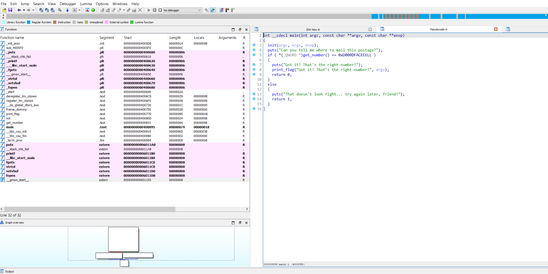Sort by the Locals column header
Screen dimensions: 548x274
(x=205, y=38)
